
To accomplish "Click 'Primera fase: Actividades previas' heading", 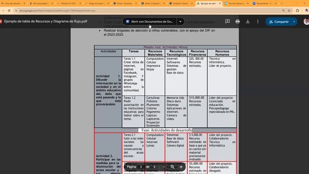I will 166,47.
